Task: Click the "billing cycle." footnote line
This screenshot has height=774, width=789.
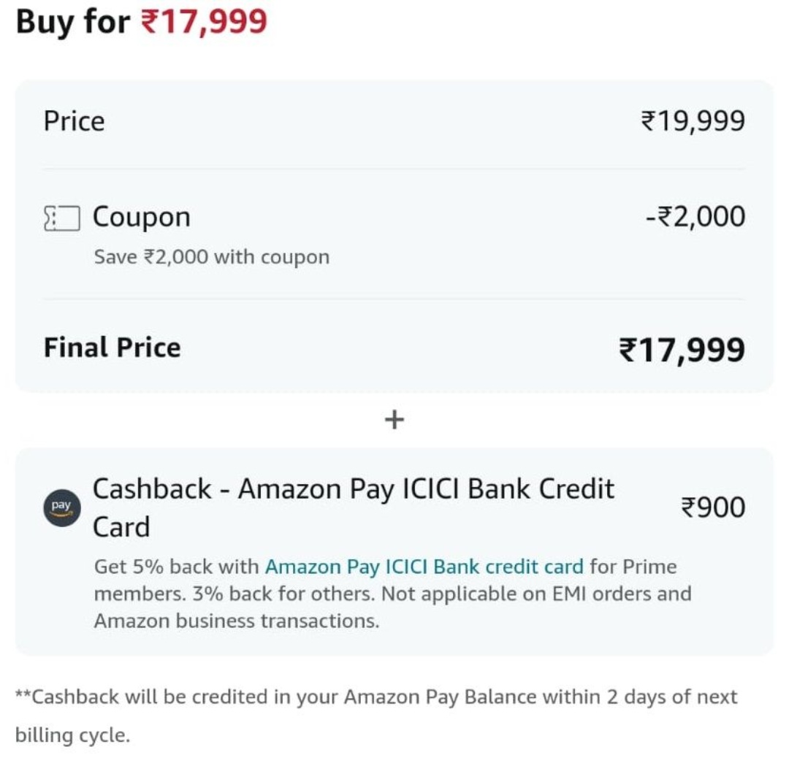Action: 72,735
